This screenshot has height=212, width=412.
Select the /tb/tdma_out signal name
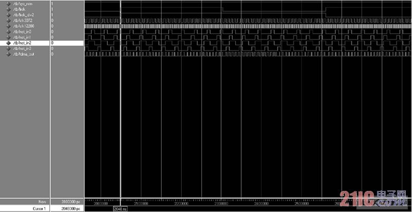click(x=23, y=54)
